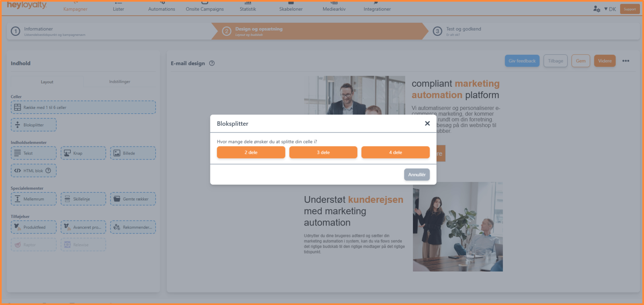Select the Tekst content element icon
The image size is (644, 305).
18,153
